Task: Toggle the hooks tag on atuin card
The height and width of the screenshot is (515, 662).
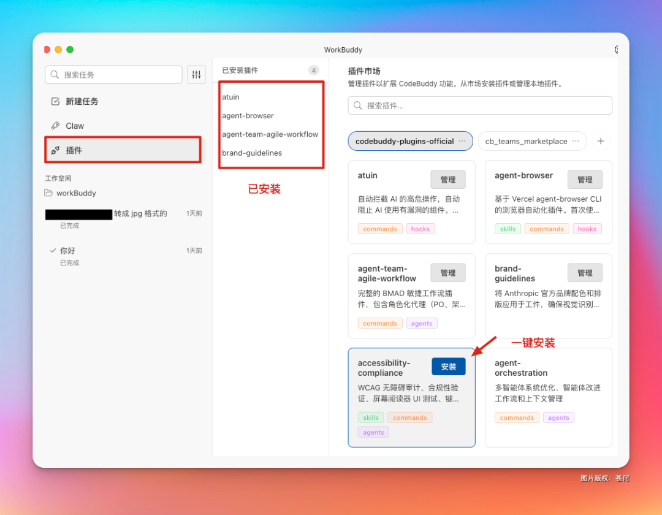Action: 420,229
